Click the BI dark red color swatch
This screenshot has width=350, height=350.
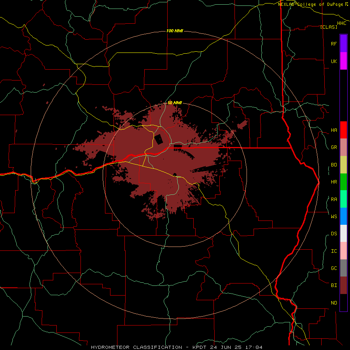point(343,285)
